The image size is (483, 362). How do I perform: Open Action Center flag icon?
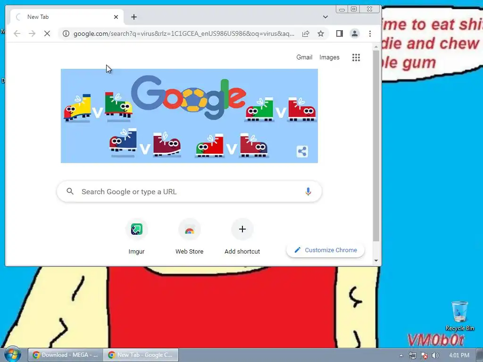pyautogui.click(x=424, y=355)
